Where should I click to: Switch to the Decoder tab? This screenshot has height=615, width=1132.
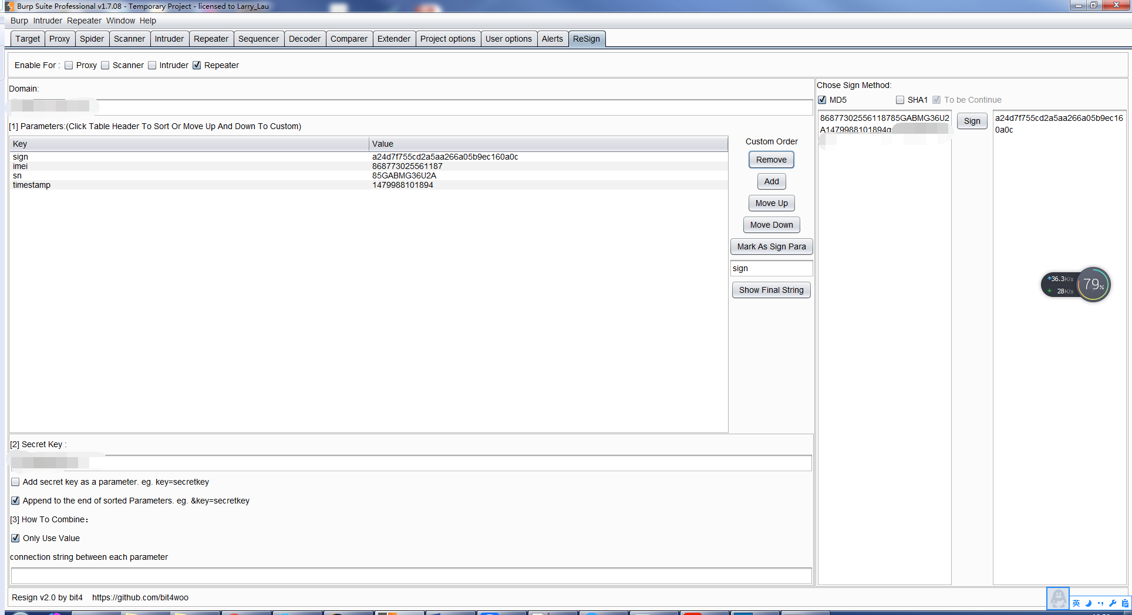click(x=305, y=39)
